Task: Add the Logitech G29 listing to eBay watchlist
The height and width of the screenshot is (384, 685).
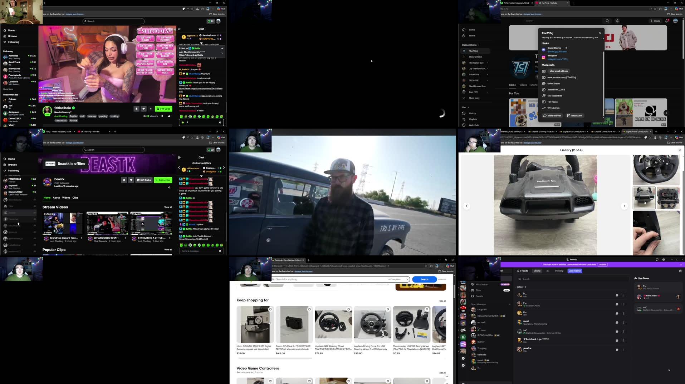Action: click(x=349, y=309)
